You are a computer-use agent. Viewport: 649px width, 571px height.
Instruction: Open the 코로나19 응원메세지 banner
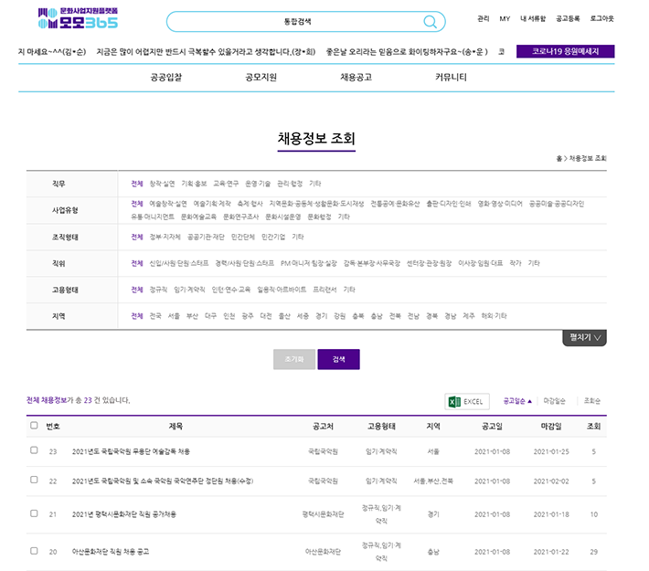click(565, 52)
